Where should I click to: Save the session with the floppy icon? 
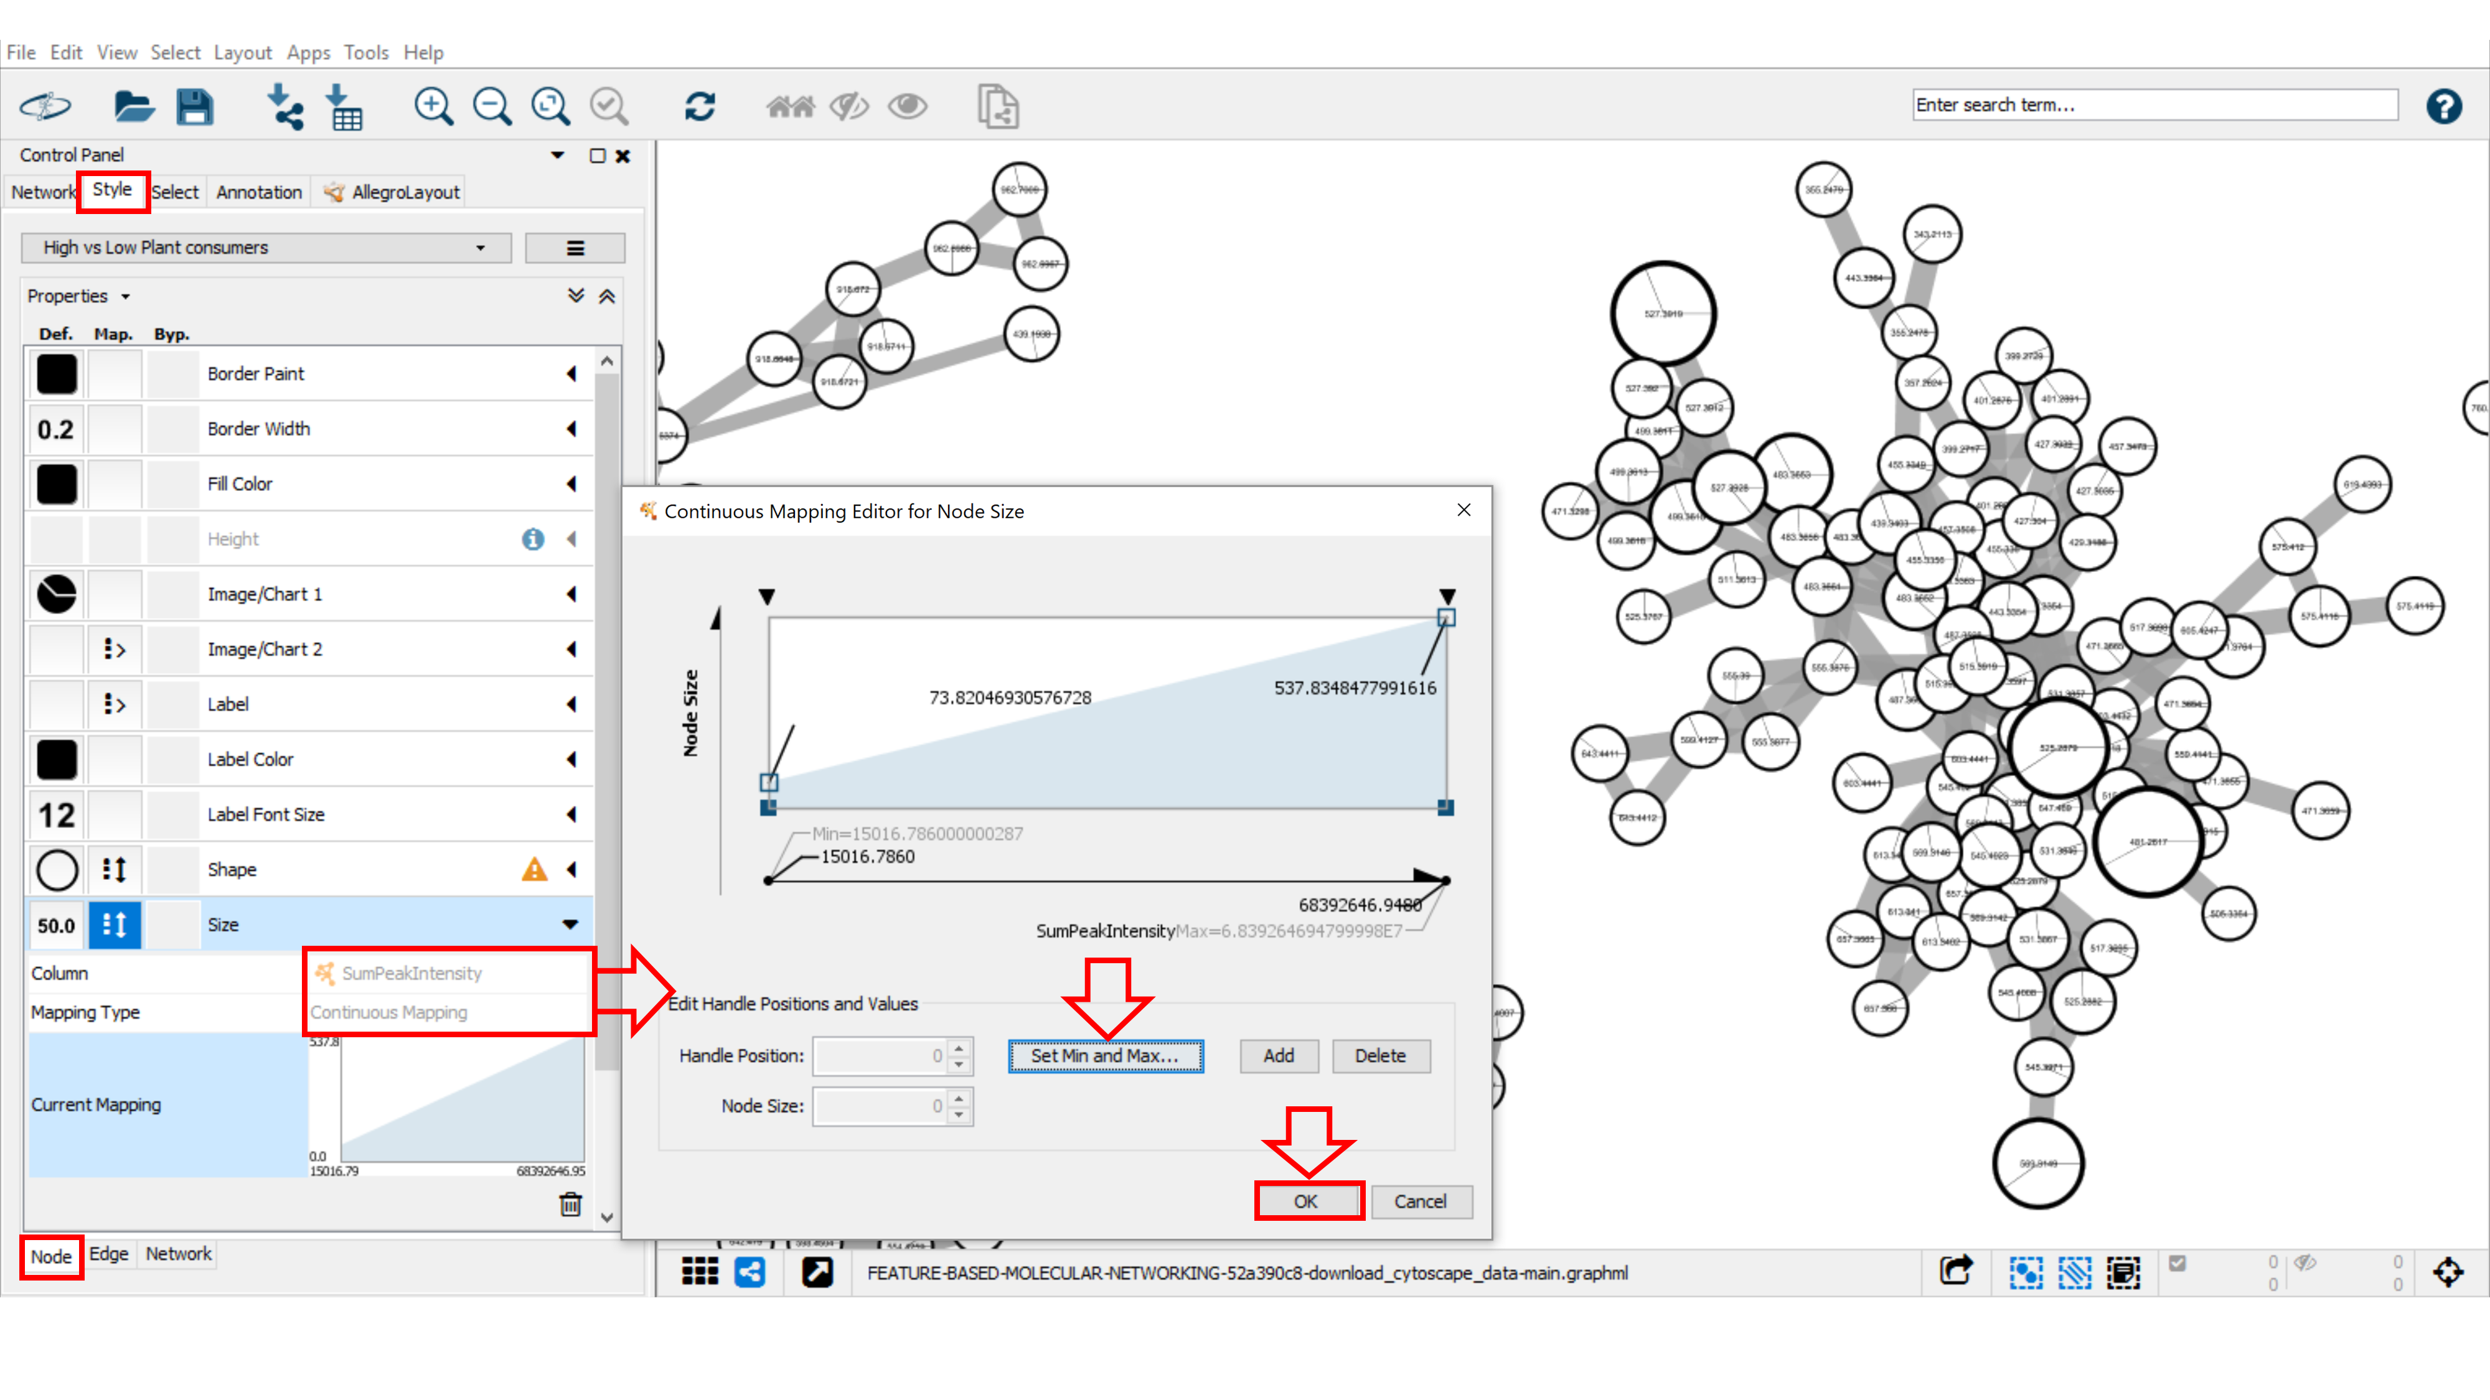click(194, 106)
